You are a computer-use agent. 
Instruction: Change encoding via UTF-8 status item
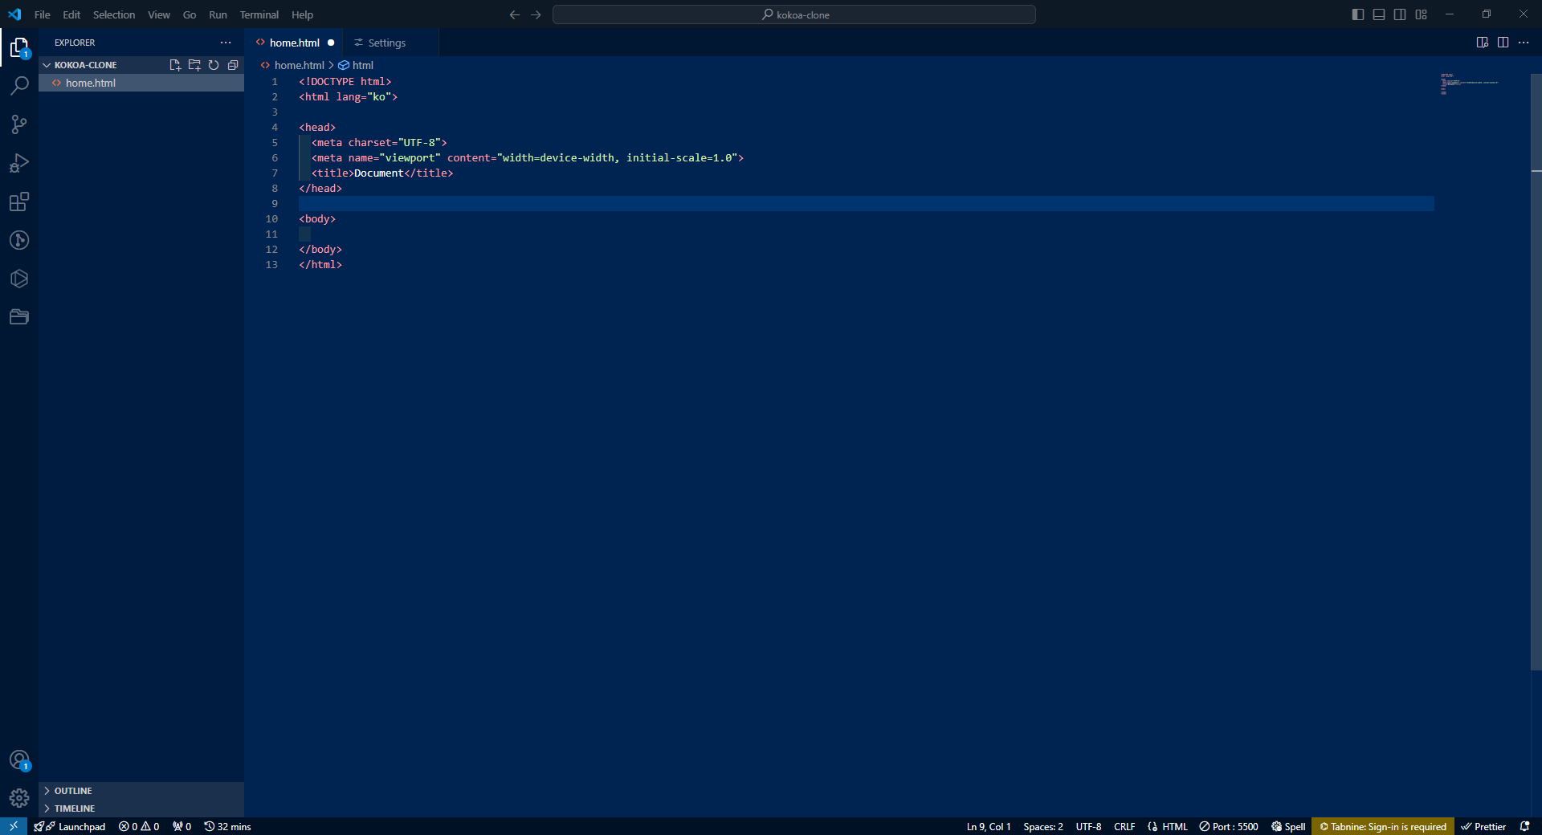click(x=1088, y=826)
